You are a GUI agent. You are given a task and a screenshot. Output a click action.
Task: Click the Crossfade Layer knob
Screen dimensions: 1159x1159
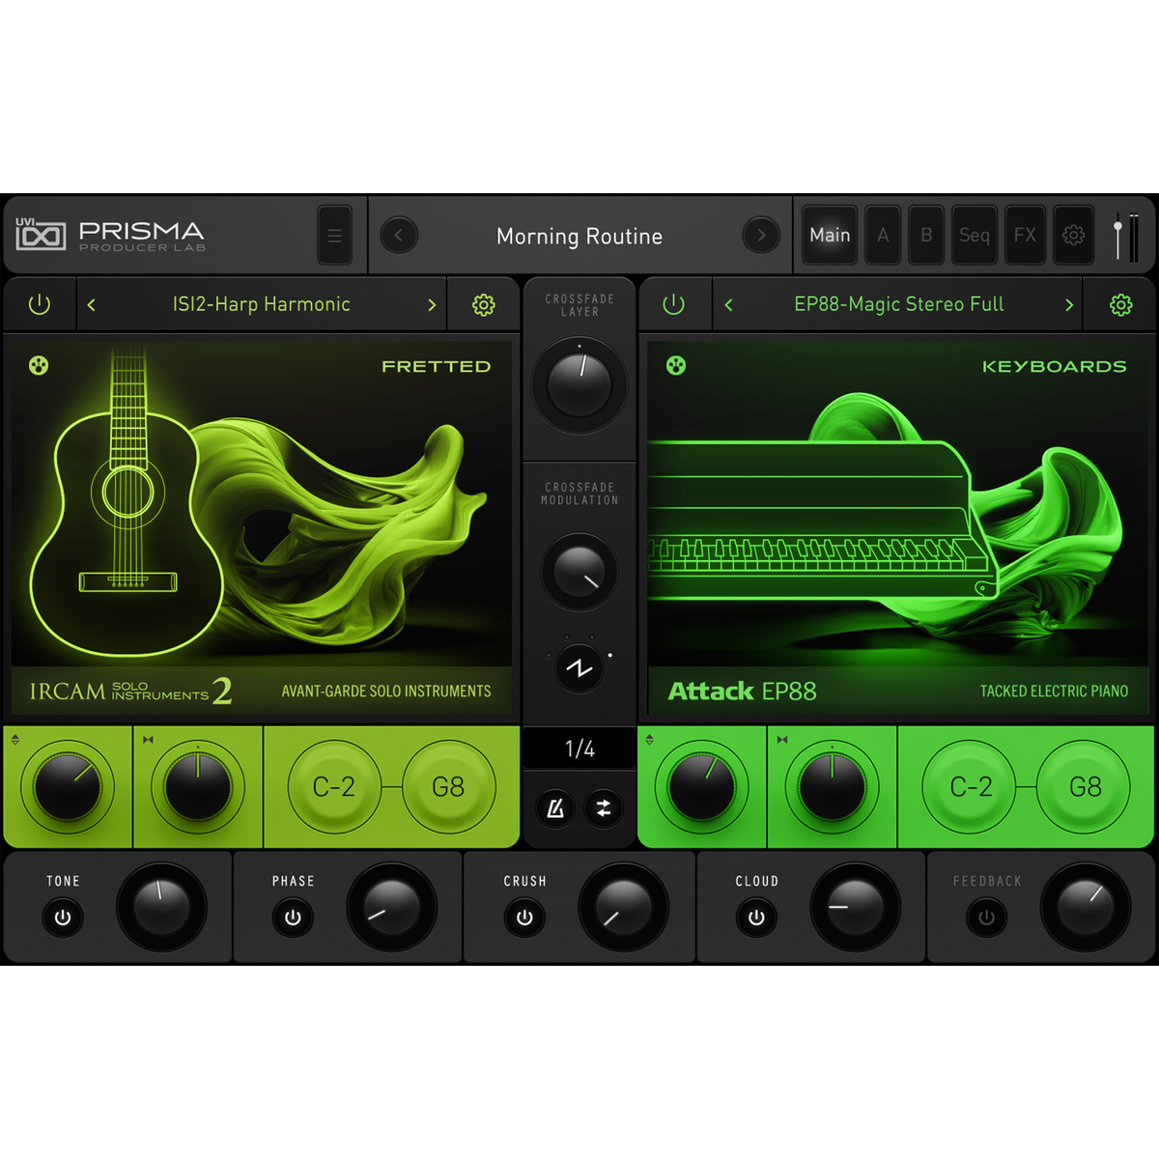point(579,383)
